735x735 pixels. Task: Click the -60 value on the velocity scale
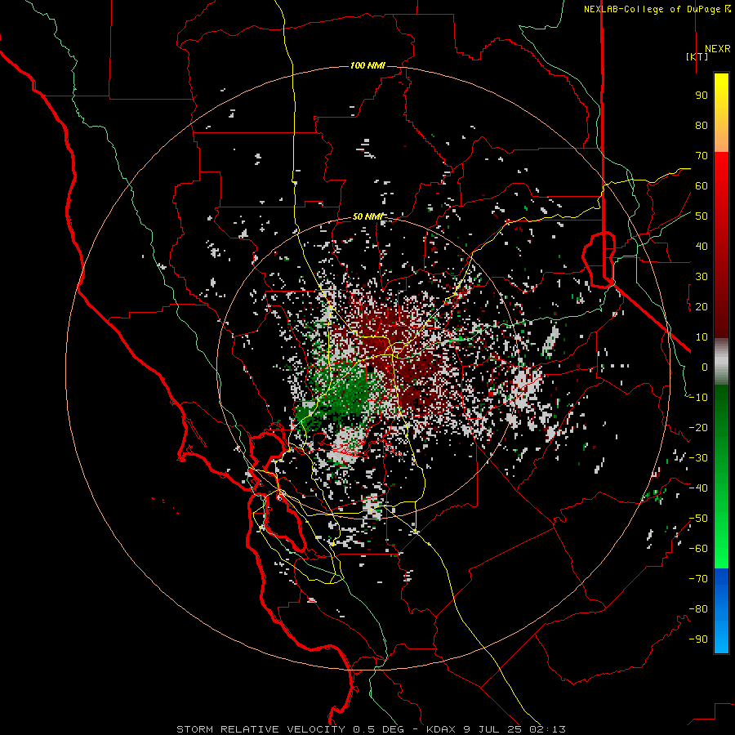[x=698, y=549]
